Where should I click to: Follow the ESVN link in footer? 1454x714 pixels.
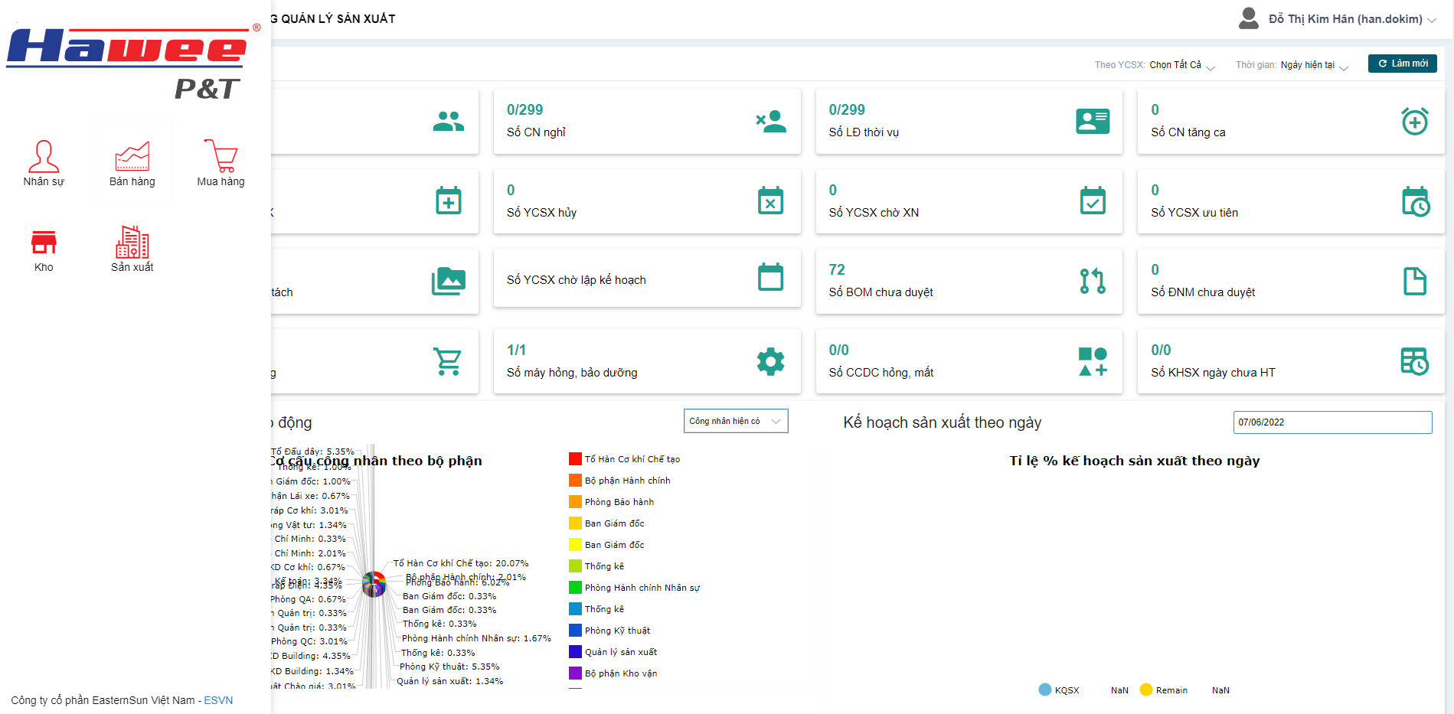pos(218,700)
